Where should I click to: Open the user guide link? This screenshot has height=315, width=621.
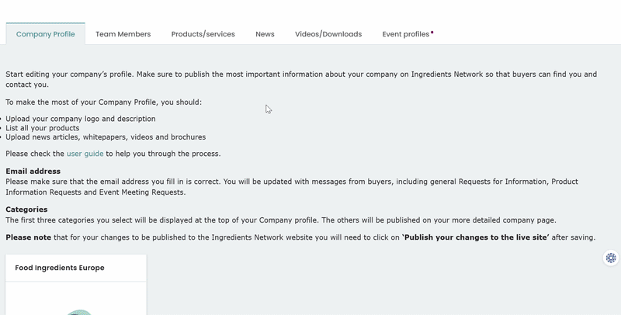[x=85, y=154]
